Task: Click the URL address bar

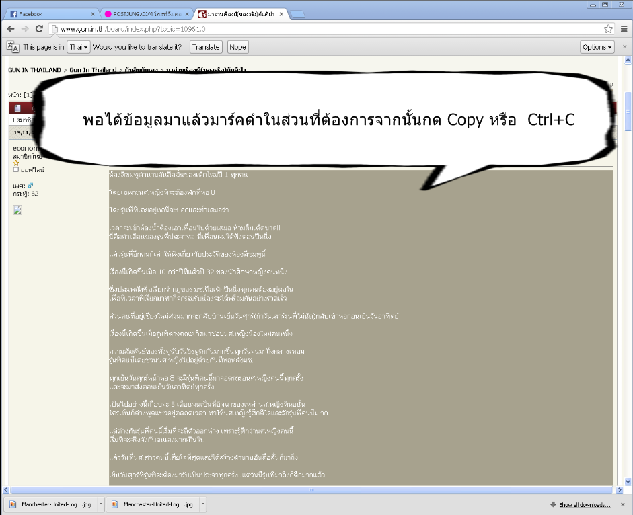Action: 323,29
